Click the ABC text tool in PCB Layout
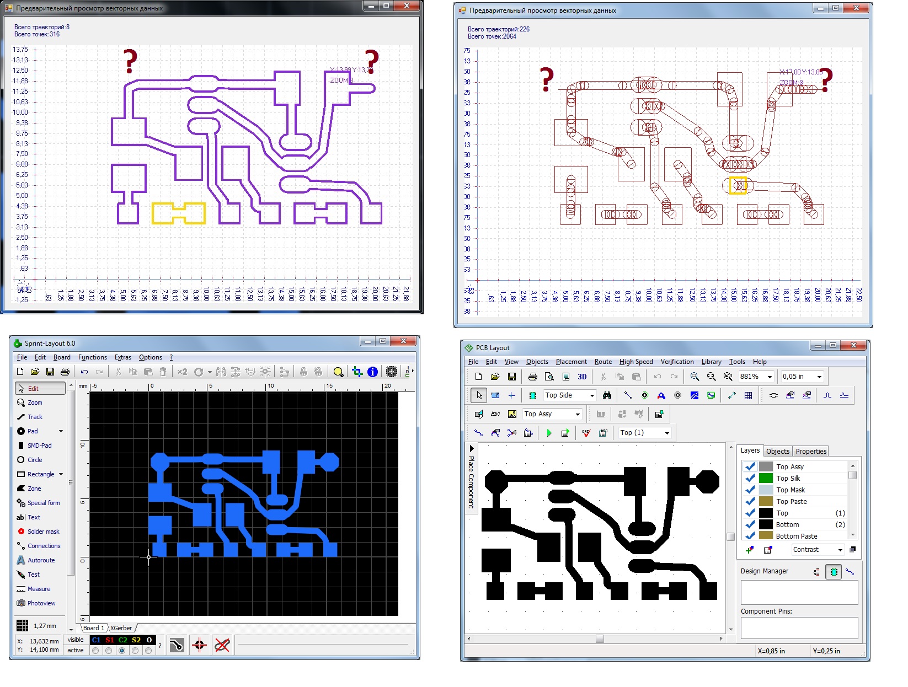The width and height of the screenshot is (908, 687). pyautogui.click(x=495, y=414)
